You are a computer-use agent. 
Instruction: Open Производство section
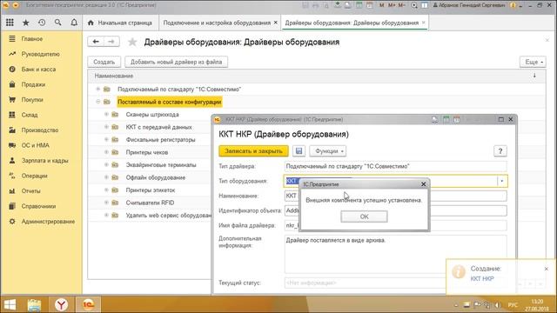(x=40, y=130)
